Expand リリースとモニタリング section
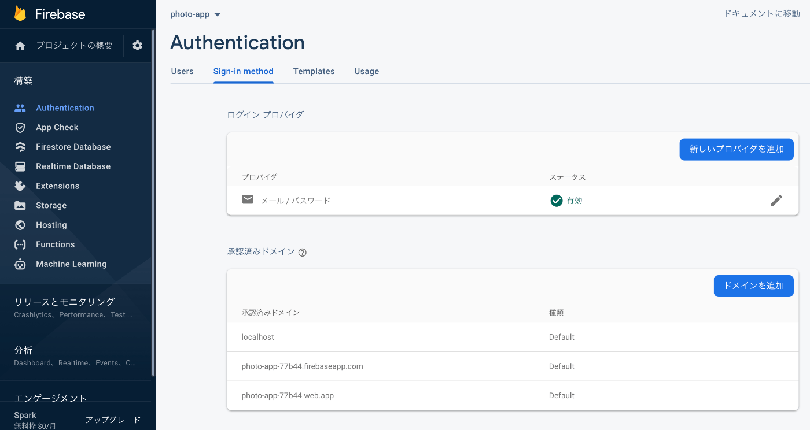Image resolution: width=810 pixels, height=430 pixels. pos(75,307)
